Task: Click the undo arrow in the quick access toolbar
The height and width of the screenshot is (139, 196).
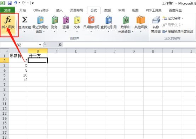Action: pos(15,3)
